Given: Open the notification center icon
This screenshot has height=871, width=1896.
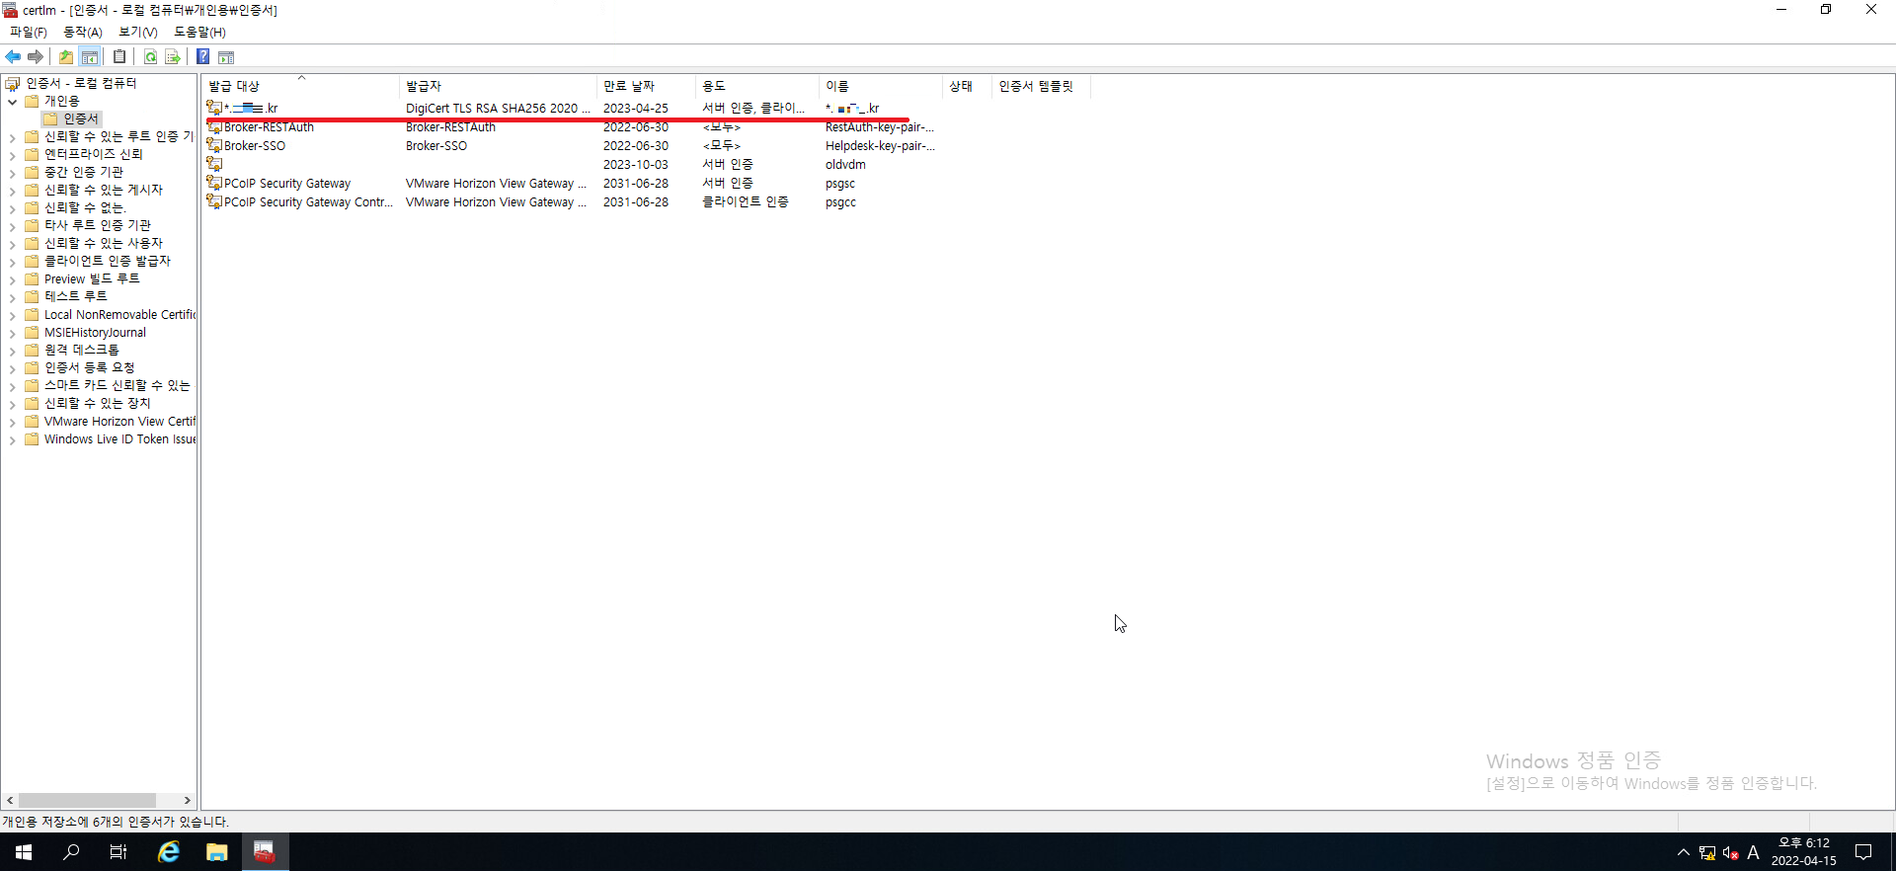Looking at the screenshot, I should click(1863, 851).
